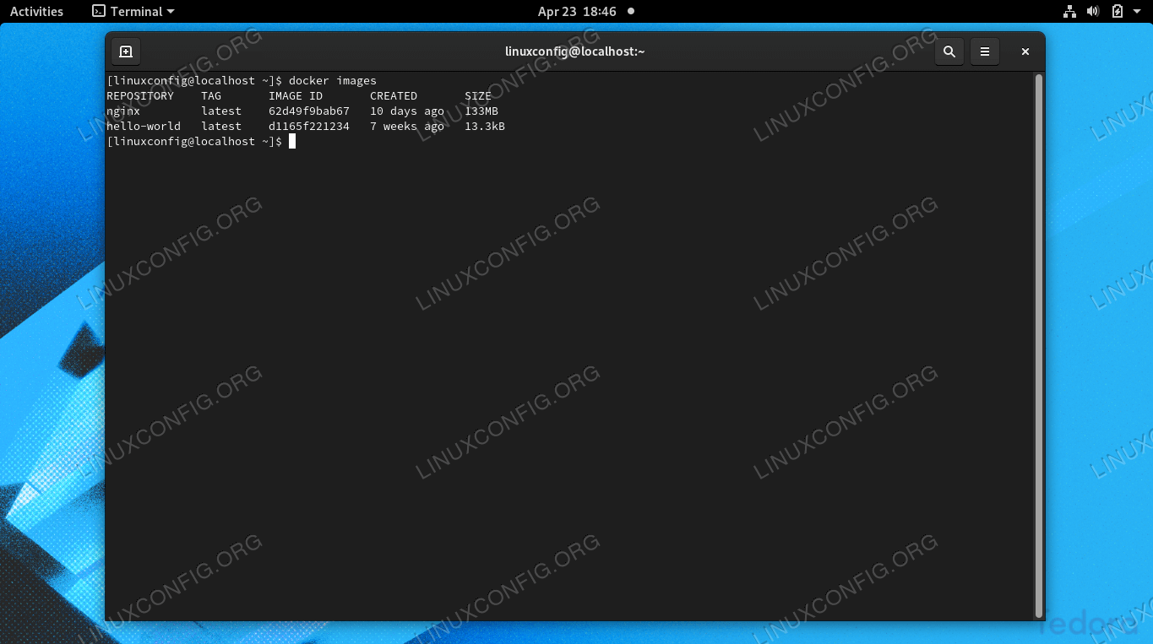
Task: Open the system menu arrow
Action: (x=1138, y=11)
